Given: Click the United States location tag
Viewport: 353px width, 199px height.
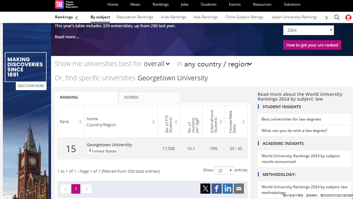Looking at the screenshot, I should click(103, 151).
